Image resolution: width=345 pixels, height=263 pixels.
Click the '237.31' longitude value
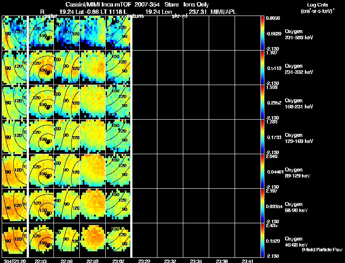coord(198,12)
